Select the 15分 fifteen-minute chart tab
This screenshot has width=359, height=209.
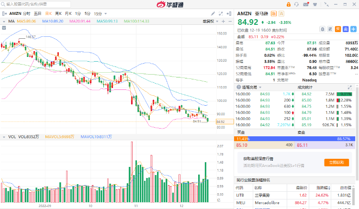click(x=98, y=14)
